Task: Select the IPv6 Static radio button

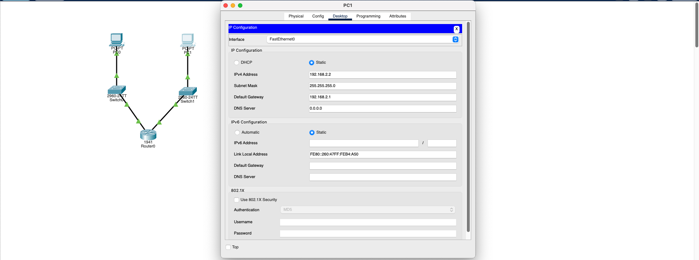Action: coord(312,133)
